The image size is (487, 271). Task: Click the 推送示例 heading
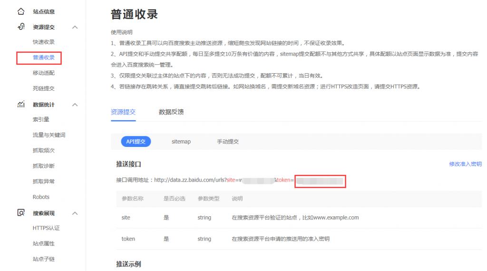click(128, 264)
